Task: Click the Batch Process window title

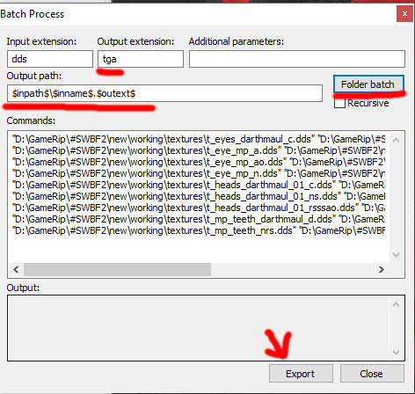Action: tap(33, 14)
